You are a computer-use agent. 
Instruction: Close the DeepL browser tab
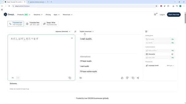tap(25, 2)
